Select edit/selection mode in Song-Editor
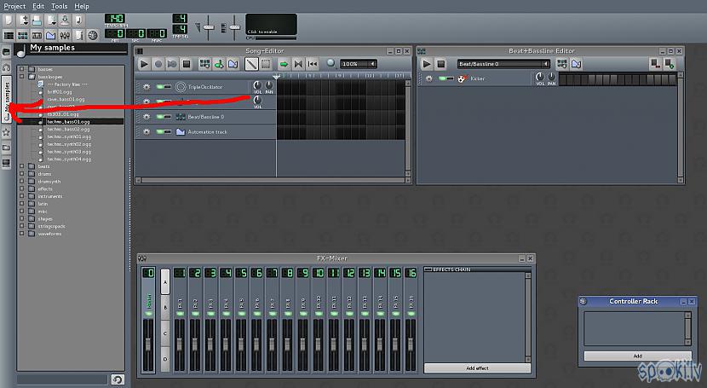 tap(266, 64)
